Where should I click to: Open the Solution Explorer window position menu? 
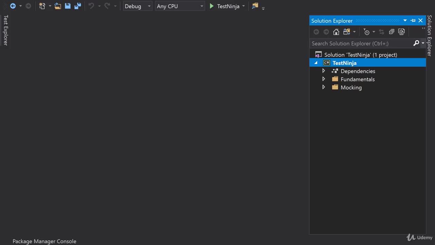(x=405, y=20)
